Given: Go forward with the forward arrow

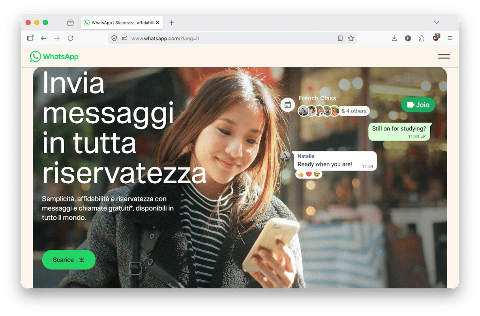Looking at the screenshot, I should tap(57, 38).
